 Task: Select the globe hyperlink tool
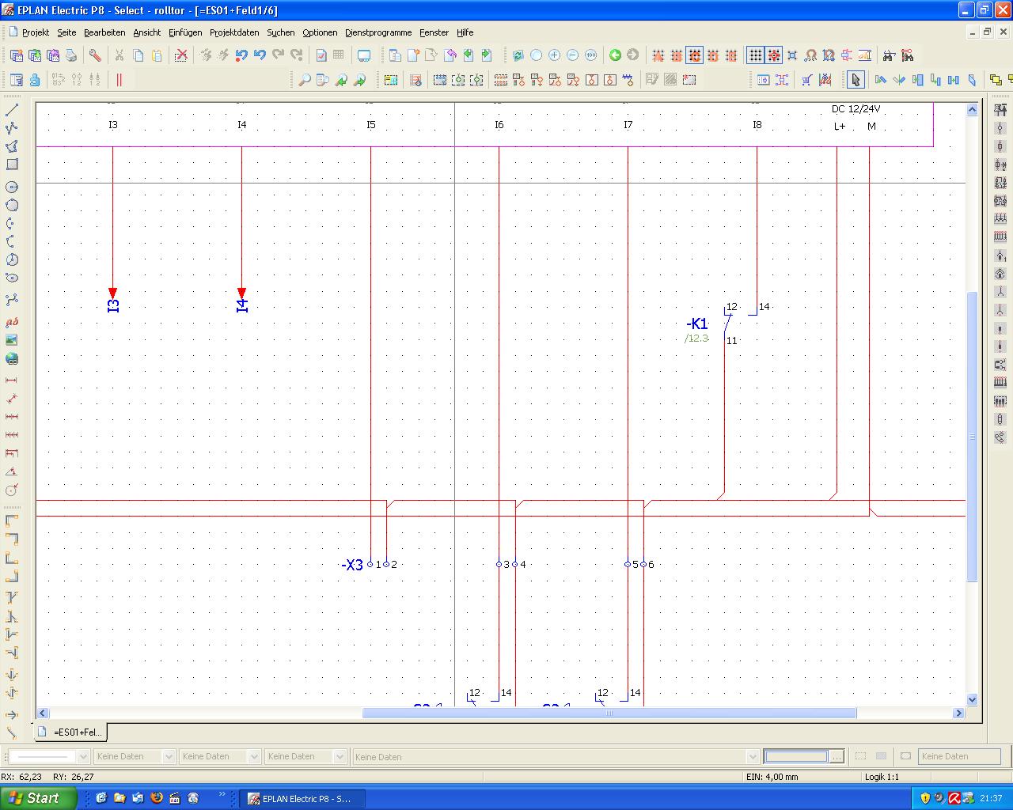12,358
